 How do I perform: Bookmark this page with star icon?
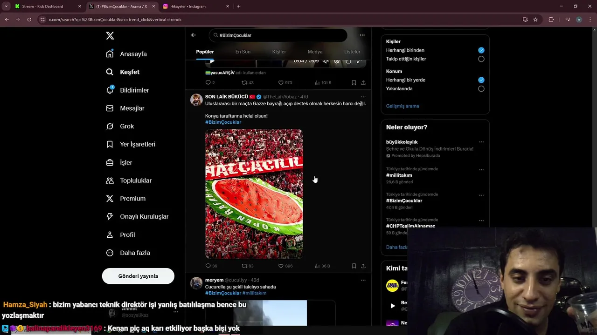(x=535, y=20)
